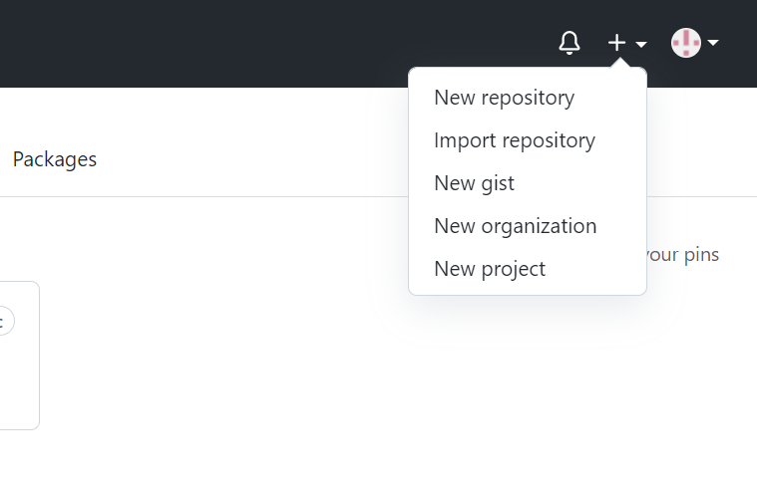Choose Import repository
The image size is (757, 493).
(514, 140)
